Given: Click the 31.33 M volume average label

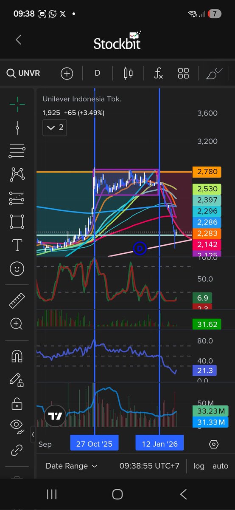Looking at the screenshot, I should point(211,422).
